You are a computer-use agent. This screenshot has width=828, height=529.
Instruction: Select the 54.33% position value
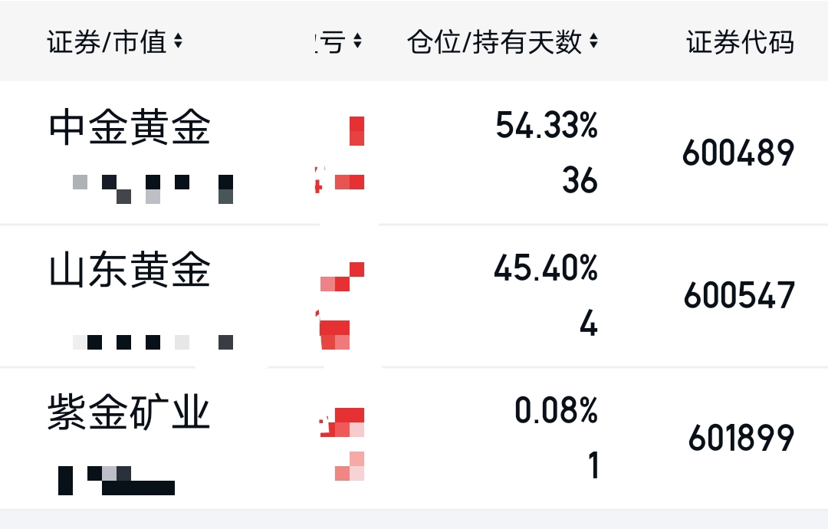(x=547, y=126)
